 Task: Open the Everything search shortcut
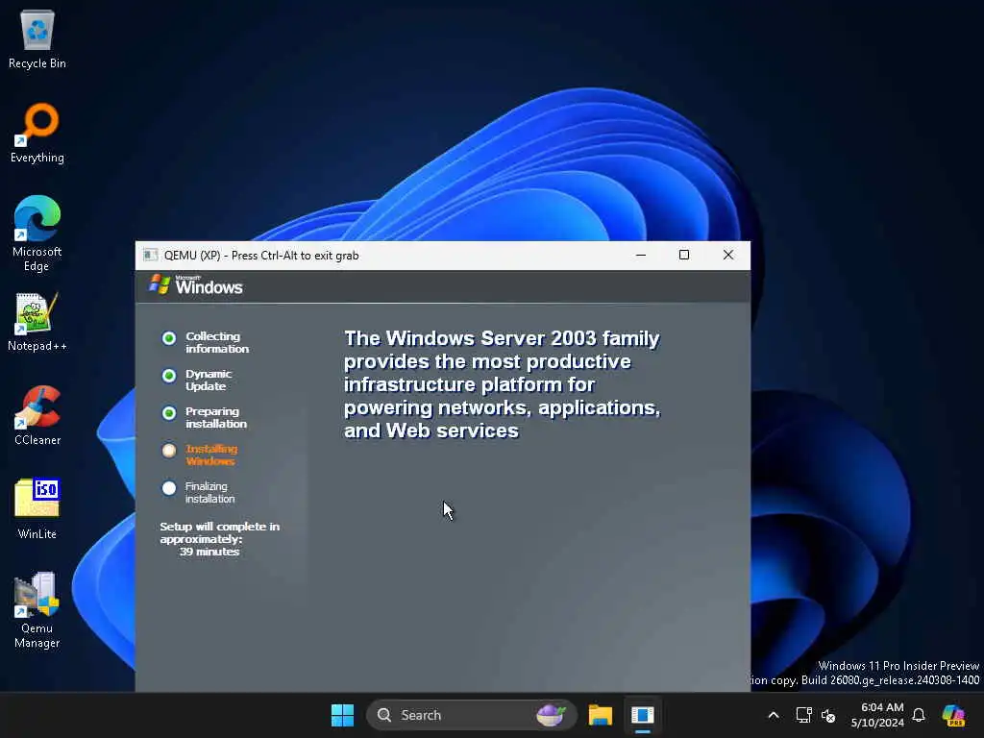click(x=37, y=133)
